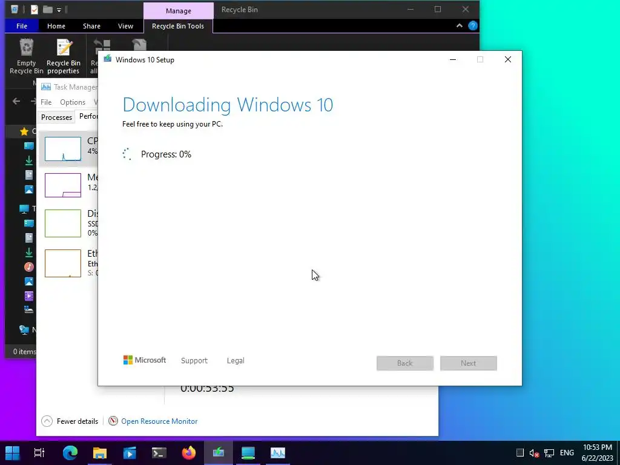
Task: Click the Microsoft logo in Setup
Action: pyautogui.click(x=145, y=360)
